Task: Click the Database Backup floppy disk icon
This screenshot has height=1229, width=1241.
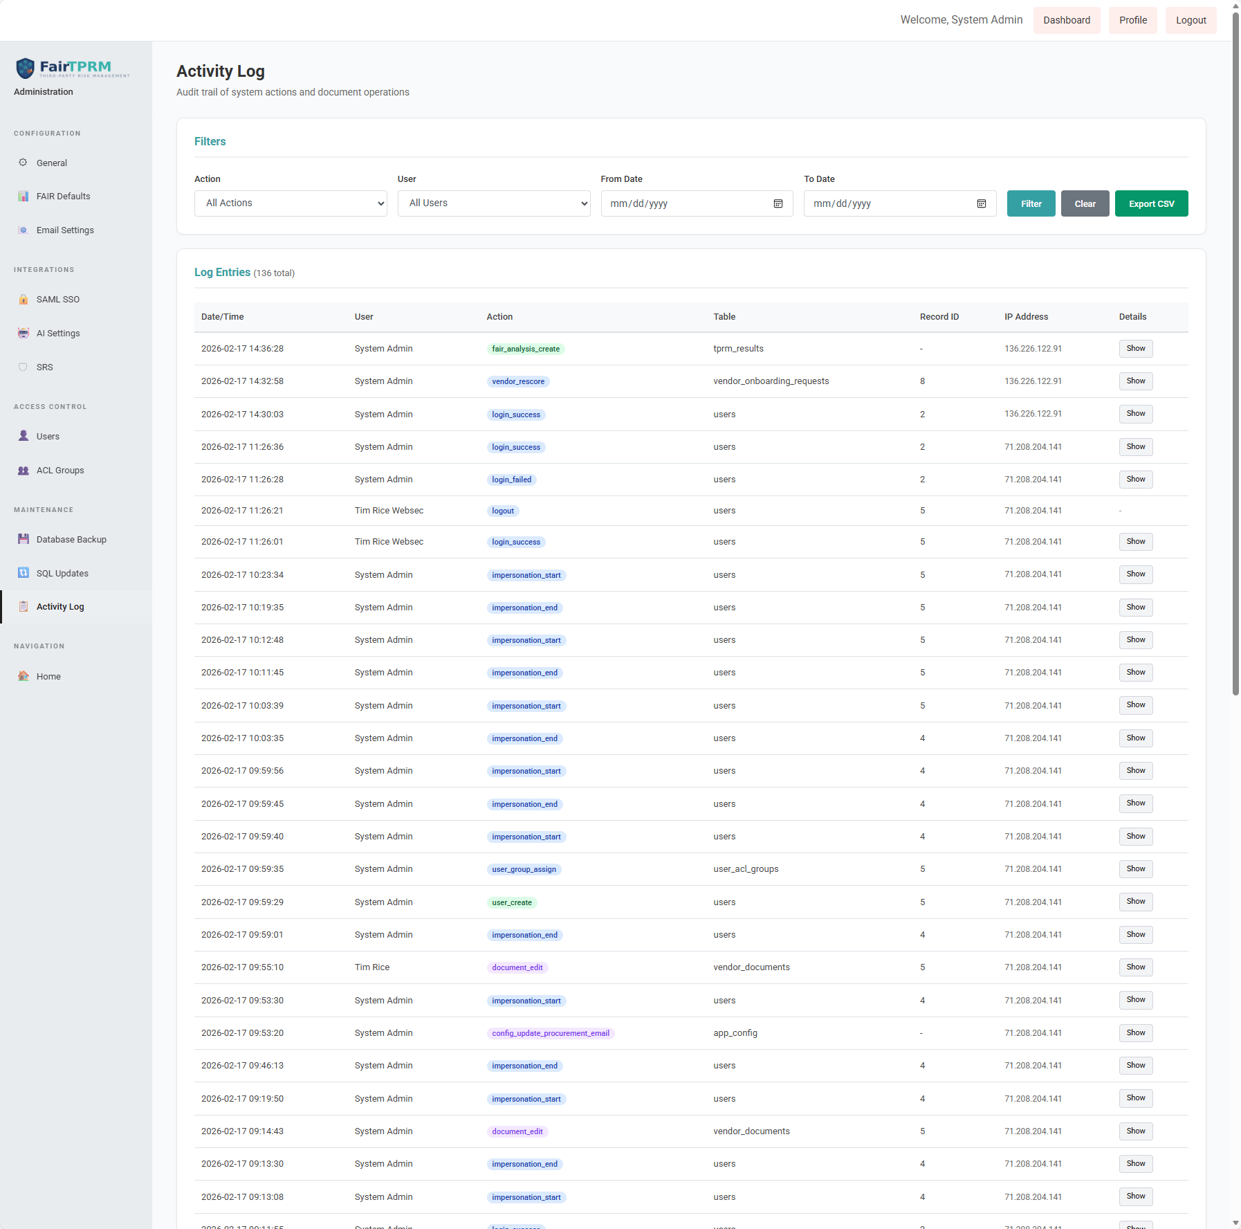Action: click(x=23, y=539)
